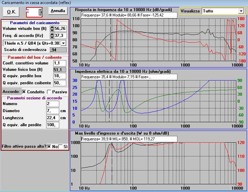Decrease Volume virtuale box with down arrow

pos(52,30)
